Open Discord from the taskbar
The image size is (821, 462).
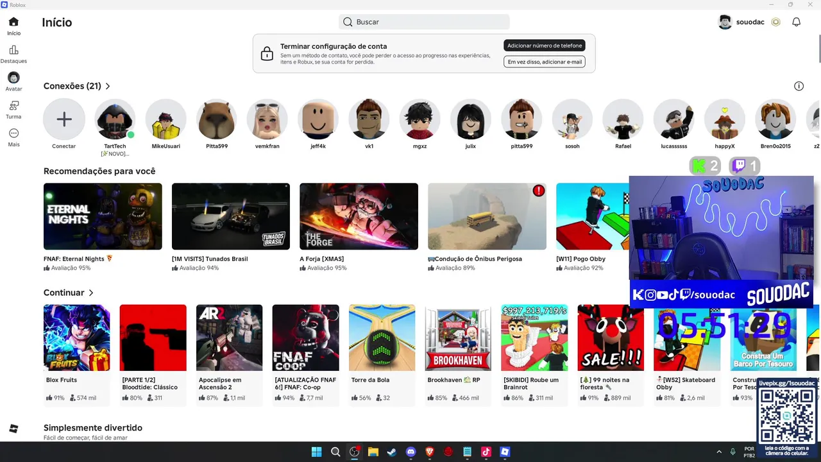[x=410, y=452]
